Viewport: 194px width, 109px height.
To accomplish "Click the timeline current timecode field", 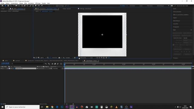I will click(x=5, y=63).
